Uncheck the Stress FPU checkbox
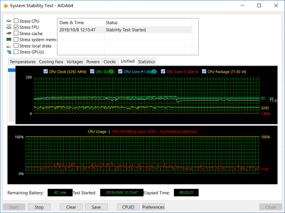The height and width of the screenshot is (213, 285). [x=16, y=27]
